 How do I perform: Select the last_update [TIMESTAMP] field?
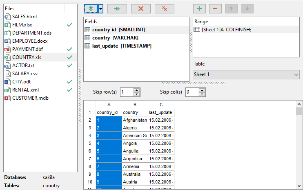pos(122,46)
